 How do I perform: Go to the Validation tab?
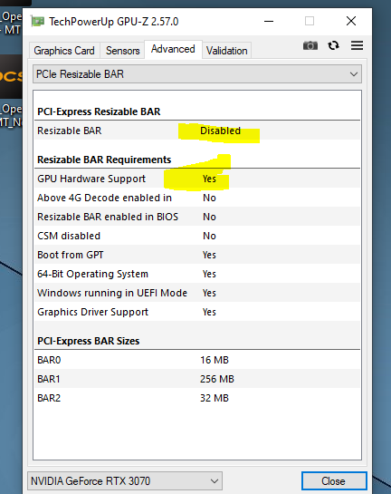pyautogui.click(x=227, y=51)
